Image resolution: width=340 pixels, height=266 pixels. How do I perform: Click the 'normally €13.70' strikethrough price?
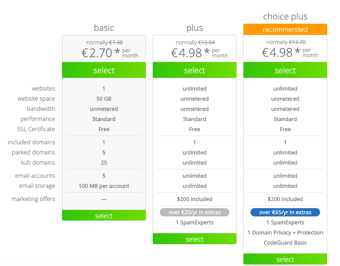coord(286,42)
